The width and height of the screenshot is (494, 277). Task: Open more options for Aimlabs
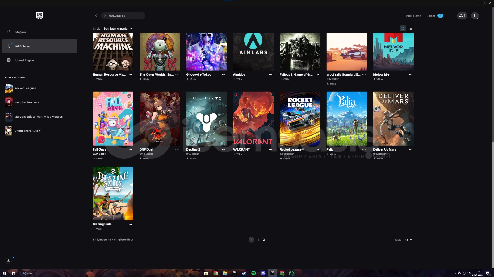coord(270,75)
